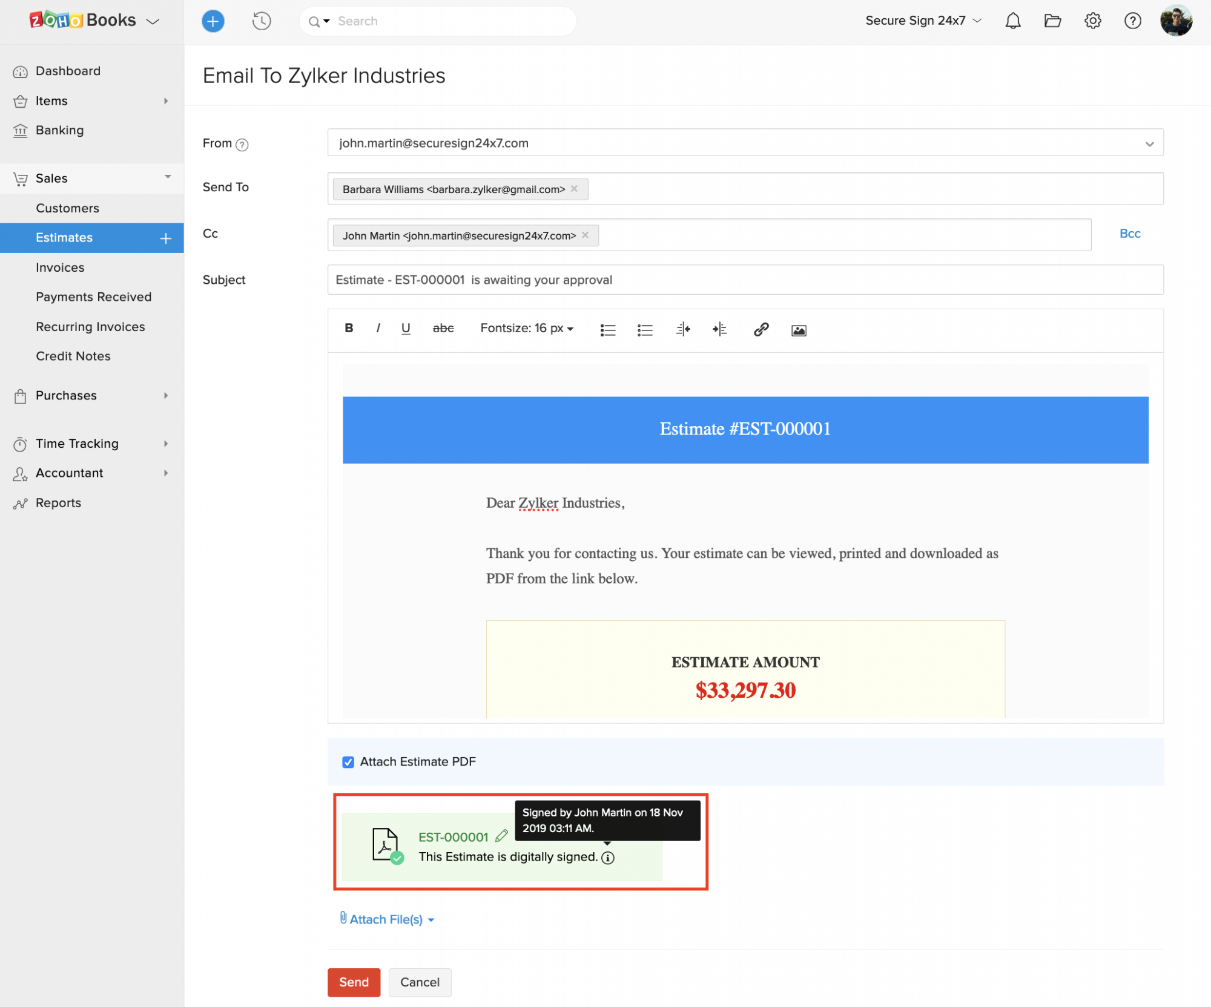Click the ordered list icon
This screenshot has width=1211, height=1007.
point(609,330)
